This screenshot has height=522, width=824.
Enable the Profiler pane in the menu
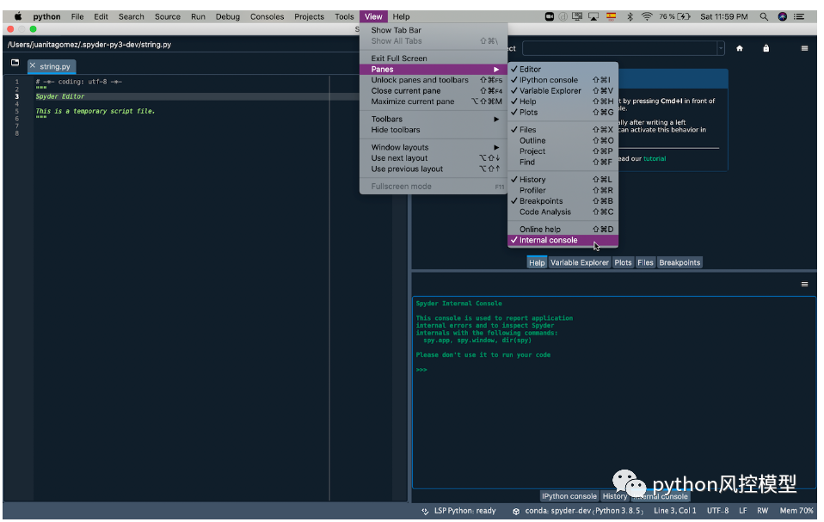click(x=532, y=191)
